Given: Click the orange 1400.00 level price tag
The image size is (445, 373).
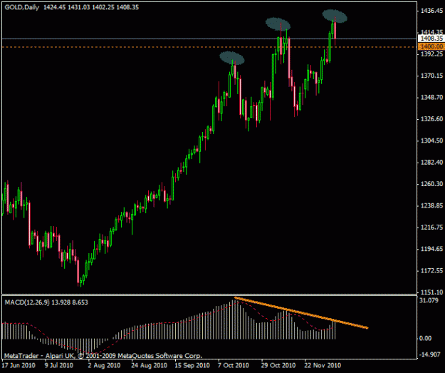Looking at the screenshot, I should click(x=431, y=46).
